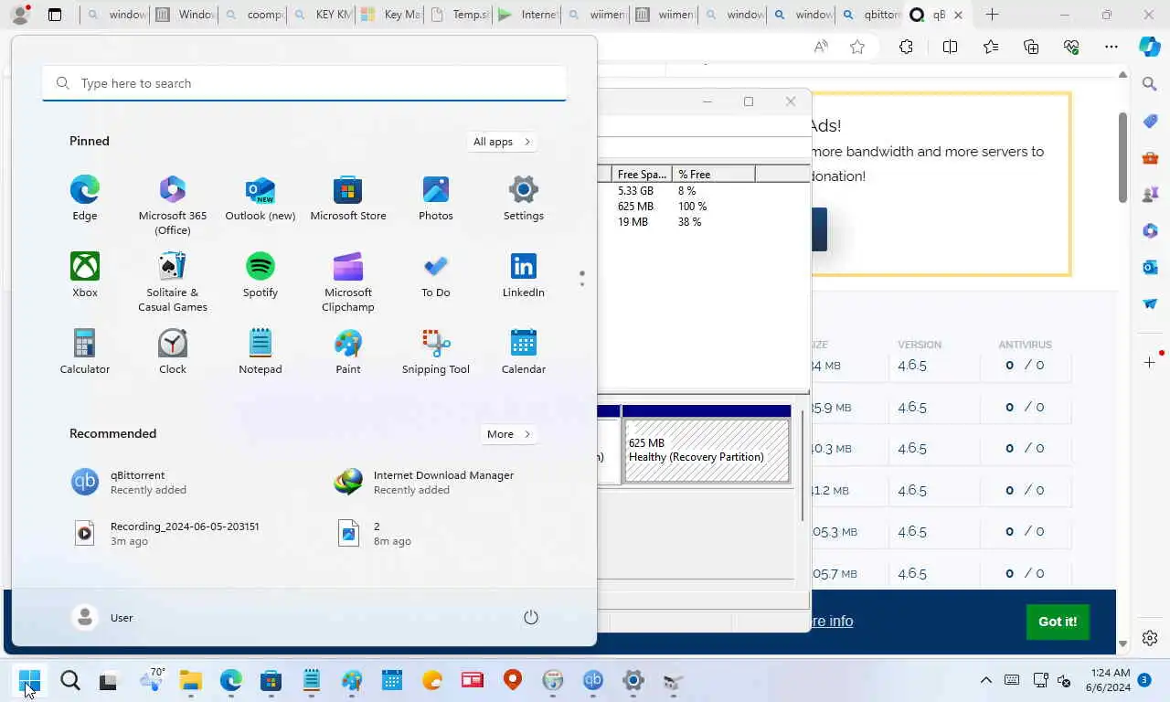Click the % Free column header
The width and height of the screenshot is (1170, 702).
pyautogui.click(x=713, y=174)
